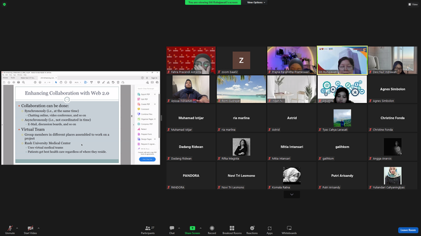Click Sign In in shared Acrobat window
421x236 pixels.
point(154,78)
